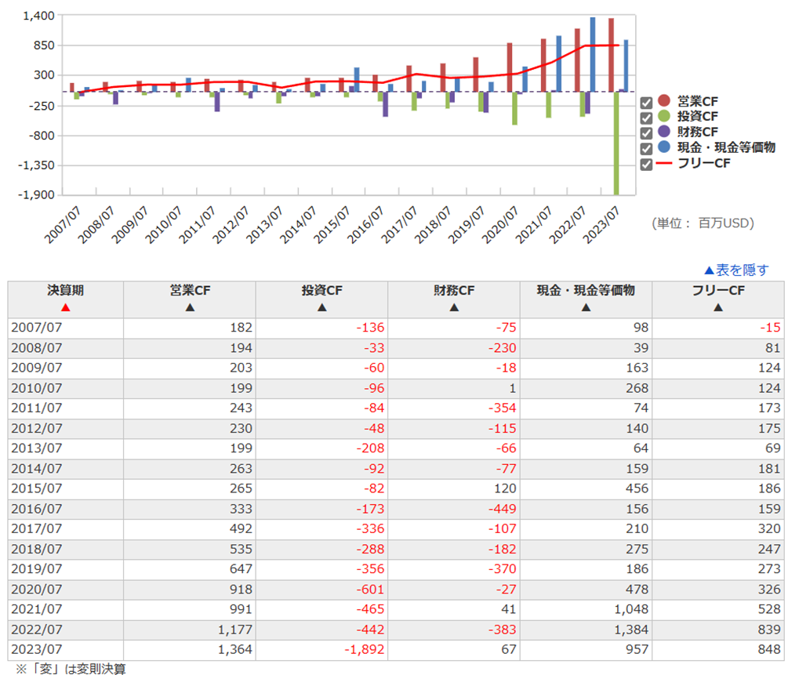Click the green 投資CF legend circle
This screenshot has width=788, height=675.
click(x=665, y=116)
